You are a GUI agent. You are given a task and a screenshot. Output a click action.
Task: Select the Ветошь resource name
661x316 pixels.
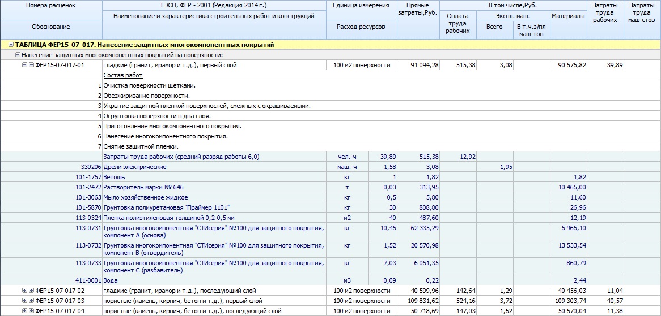click(114, 177)
